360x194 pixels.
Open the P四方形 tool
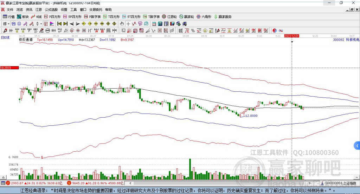52,17
